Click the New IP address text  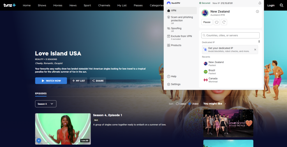(x=223, y=3)
